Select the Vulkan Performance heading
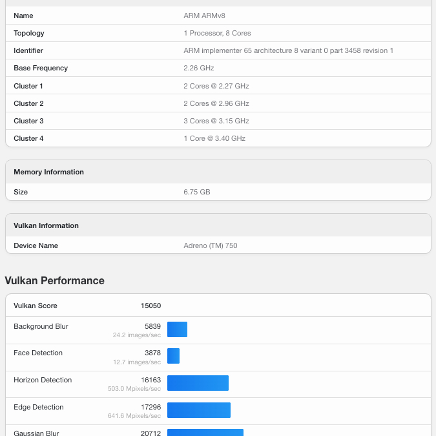 [55, 281]
